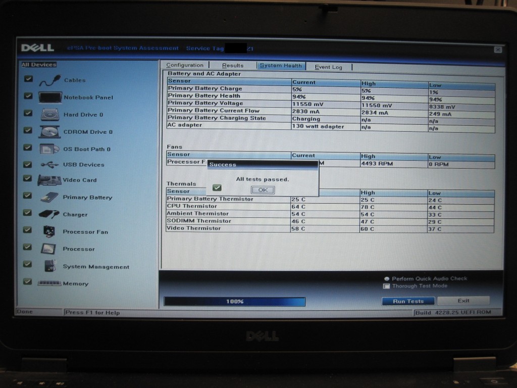Click OK in the Success dialog
The image size is (517, 388).
[x=263, y=190]
